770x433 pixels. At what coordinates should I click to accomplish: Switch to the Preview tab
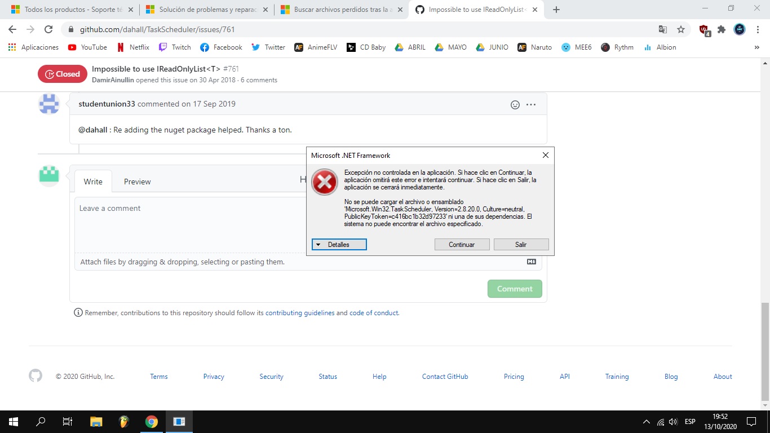pyautogui.click(x=137, y=182)
